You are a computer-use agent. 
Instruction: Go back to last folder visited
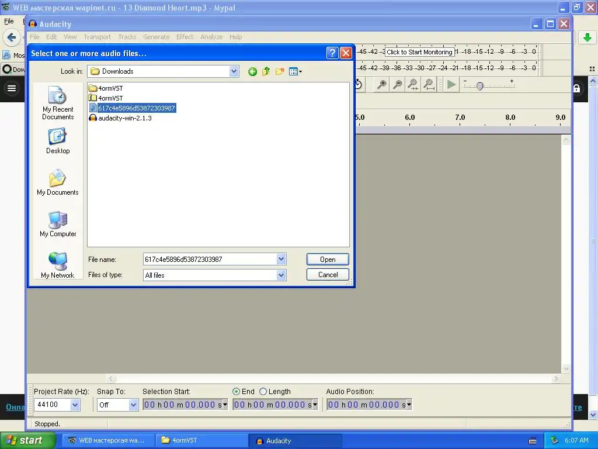point(252,71)
